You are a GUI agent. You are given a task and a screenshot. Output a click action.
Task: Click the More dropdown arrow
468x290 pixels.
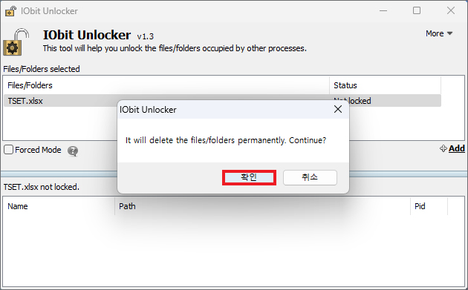click(x=449, y=33)
